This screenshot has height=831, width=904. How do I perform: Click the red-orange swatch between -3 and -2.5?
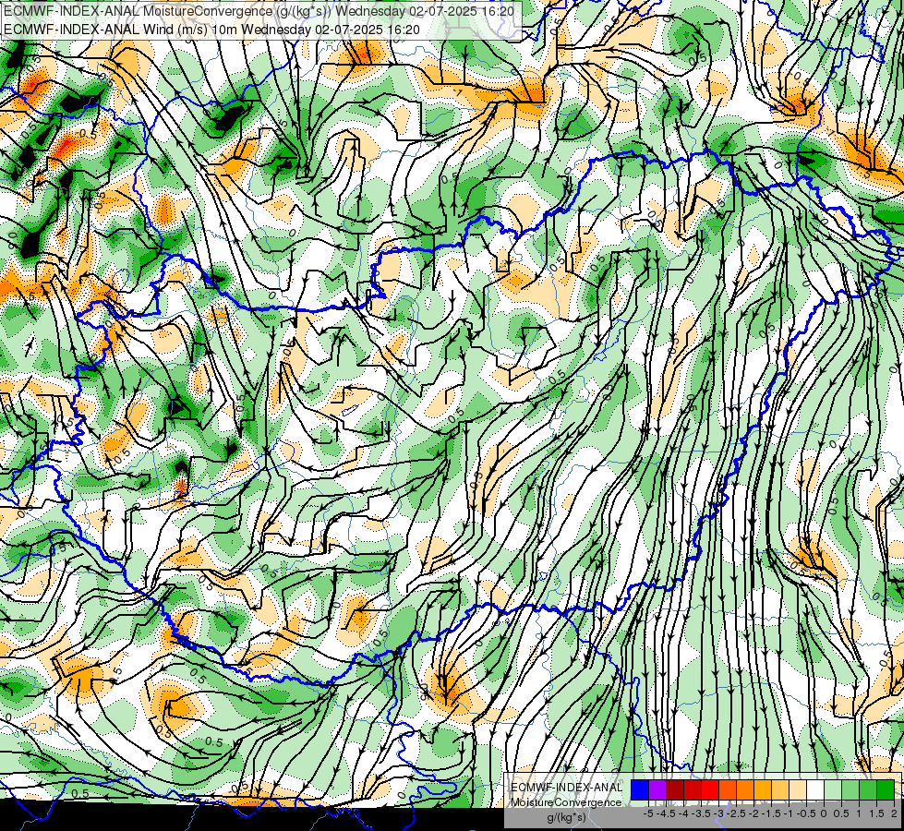728,790
